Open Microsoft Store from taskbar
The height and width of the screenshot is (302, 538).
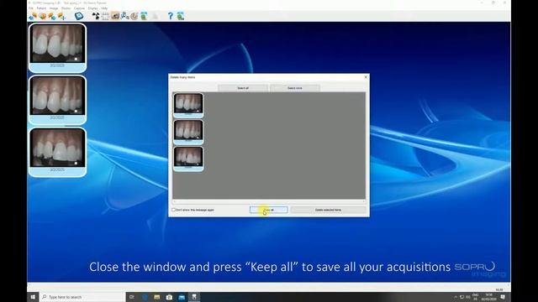169,297
